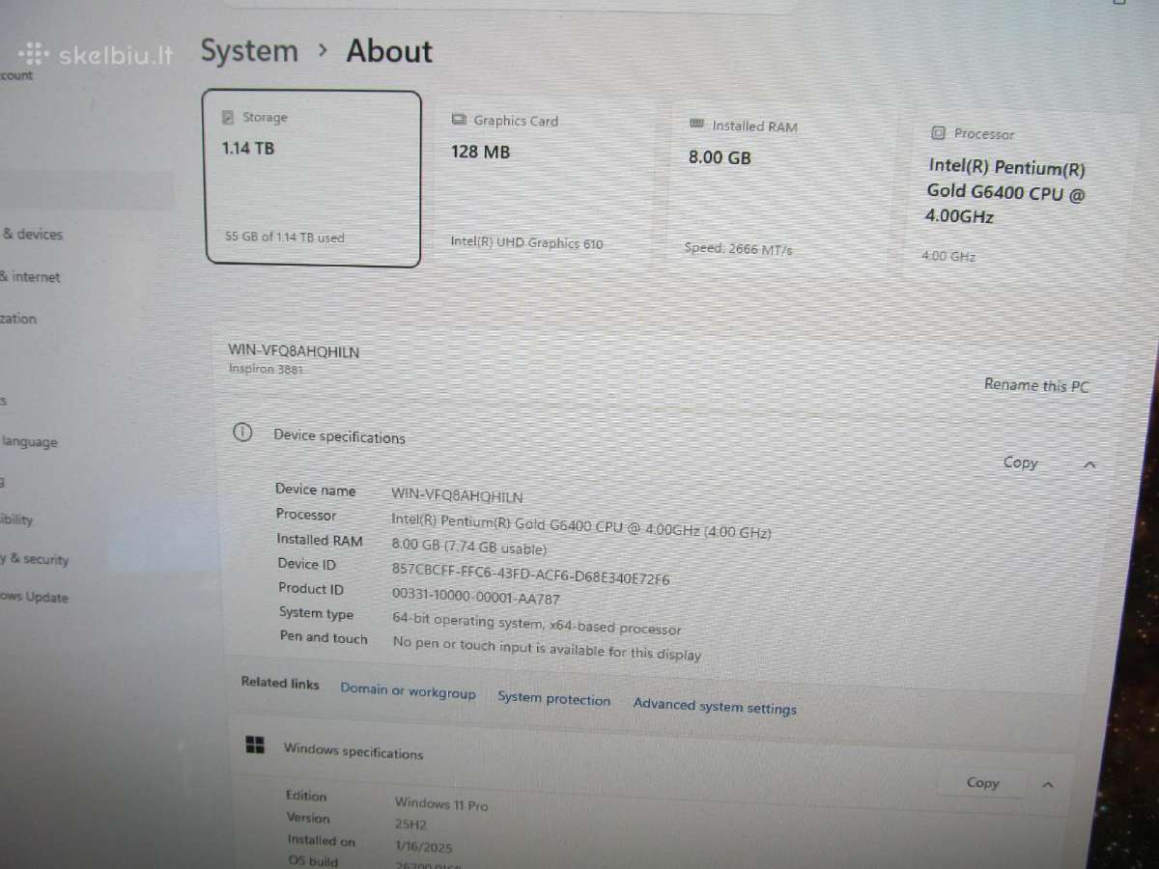Viewport: 1159px width, 869px height.
Task: Click '8.00 GB (7.74 GB usable)' value
Action: pyautogui.click(x=468, y=547)
